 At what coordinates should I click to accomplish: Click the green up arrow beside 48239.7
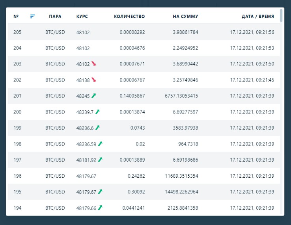(97, 112)
